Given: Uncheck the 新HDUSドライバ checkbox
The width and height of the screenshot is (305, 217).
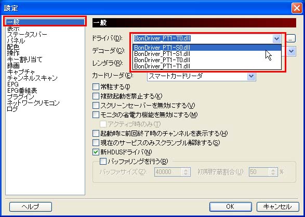Looking at the screenshot, I should (96, 152).
